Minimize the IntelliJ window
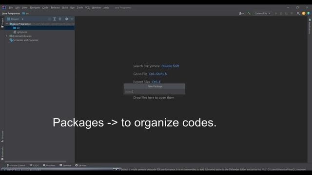The width and height of the screenshot is (312, 175). (288, 8)
